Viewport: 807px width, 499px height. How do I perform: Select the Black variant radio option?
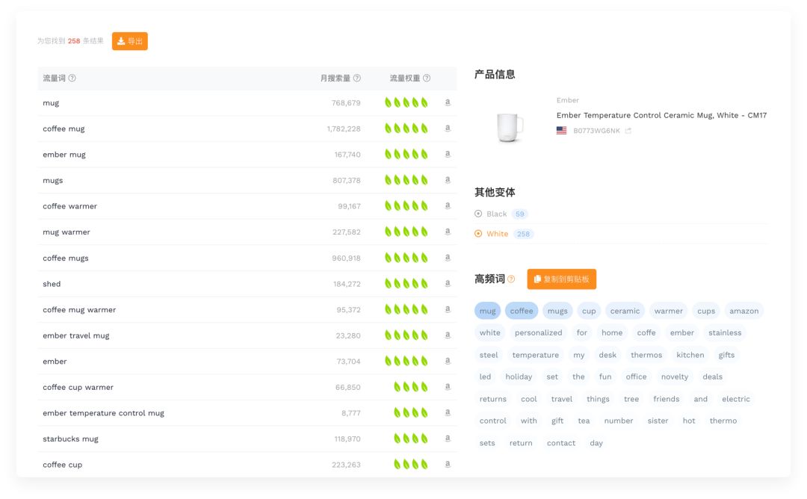478,214
